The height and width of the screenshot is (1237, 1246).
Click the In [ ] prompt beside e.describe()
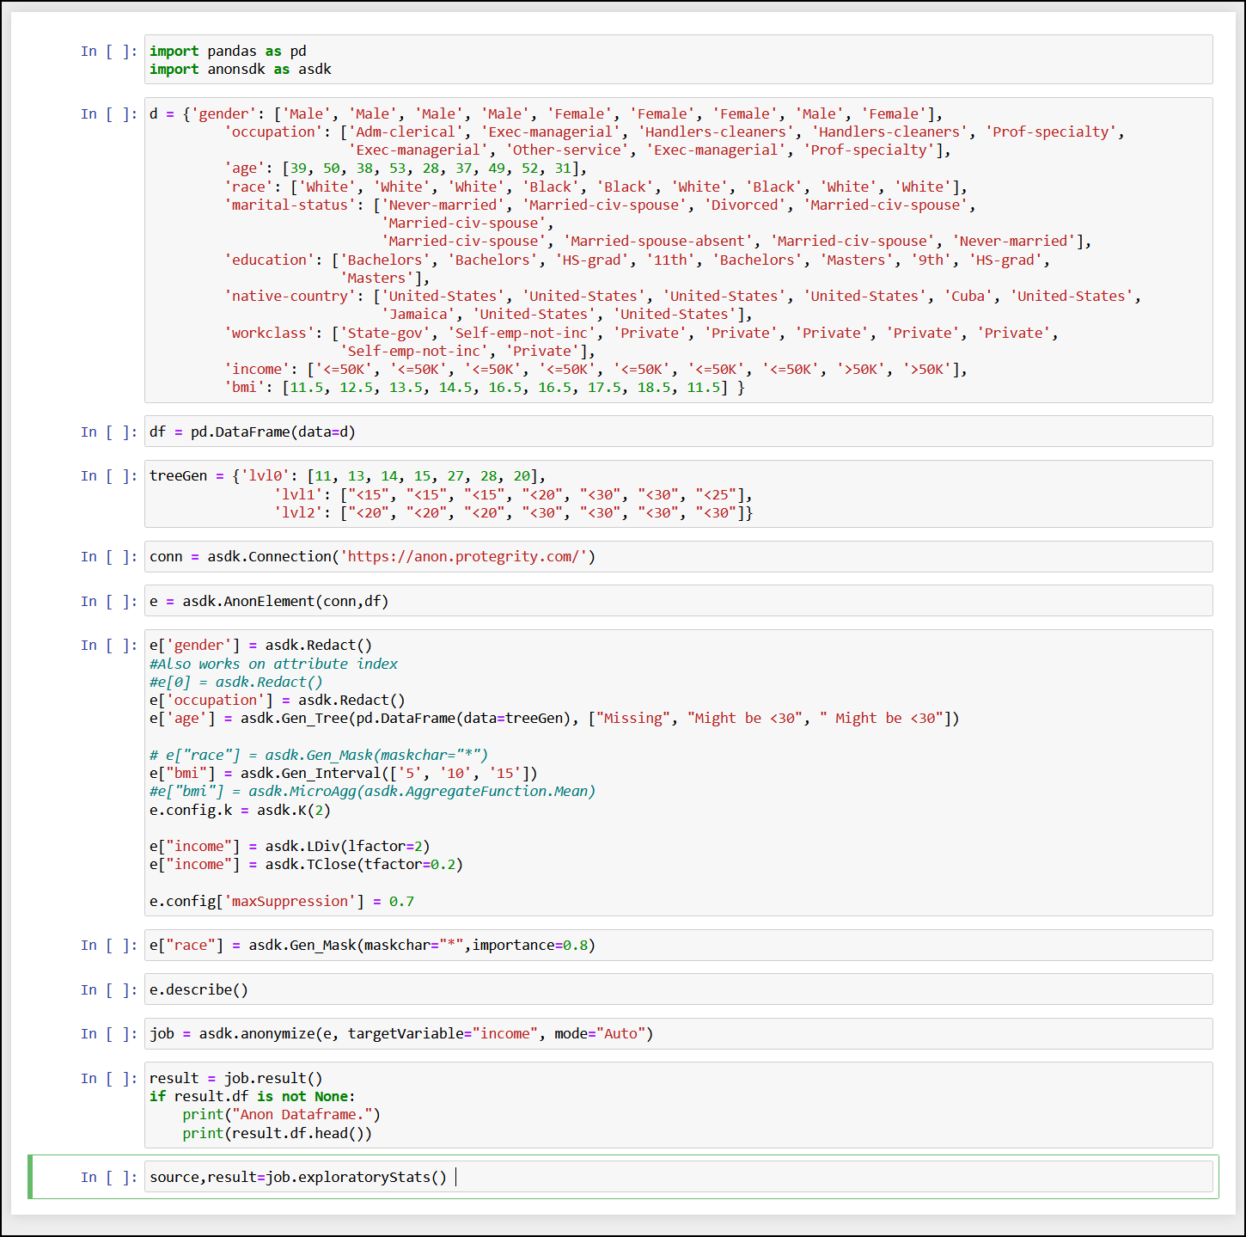tap(108, 990)
